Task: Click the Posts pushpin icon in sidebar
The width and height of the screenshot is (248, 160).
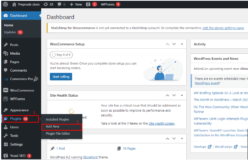Action: (x=6, y=45)
